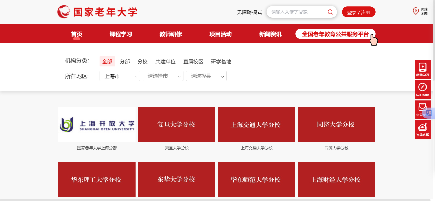Open the 项目活动 nav tab

[x=221, y=34]
